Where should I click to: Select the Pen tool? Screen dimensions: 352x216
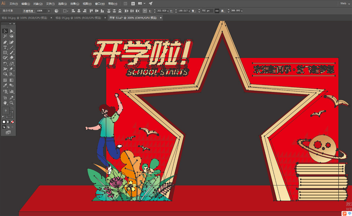5,42
